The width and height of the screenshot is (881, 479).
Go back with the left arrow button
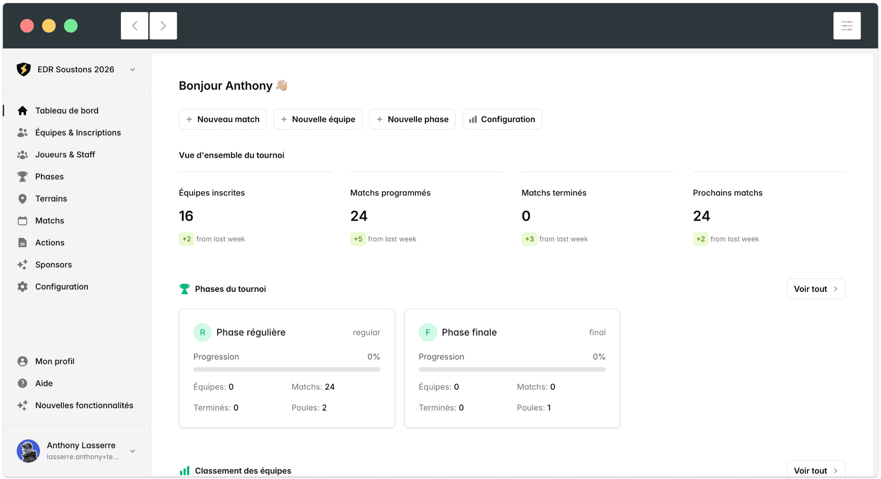(134, 26)
